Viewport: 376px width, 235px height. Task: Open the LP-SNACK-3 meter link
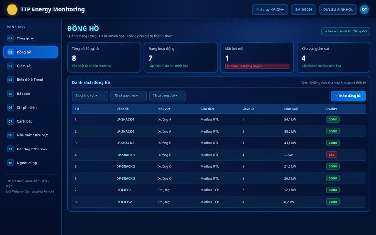(x=125, y=143)
